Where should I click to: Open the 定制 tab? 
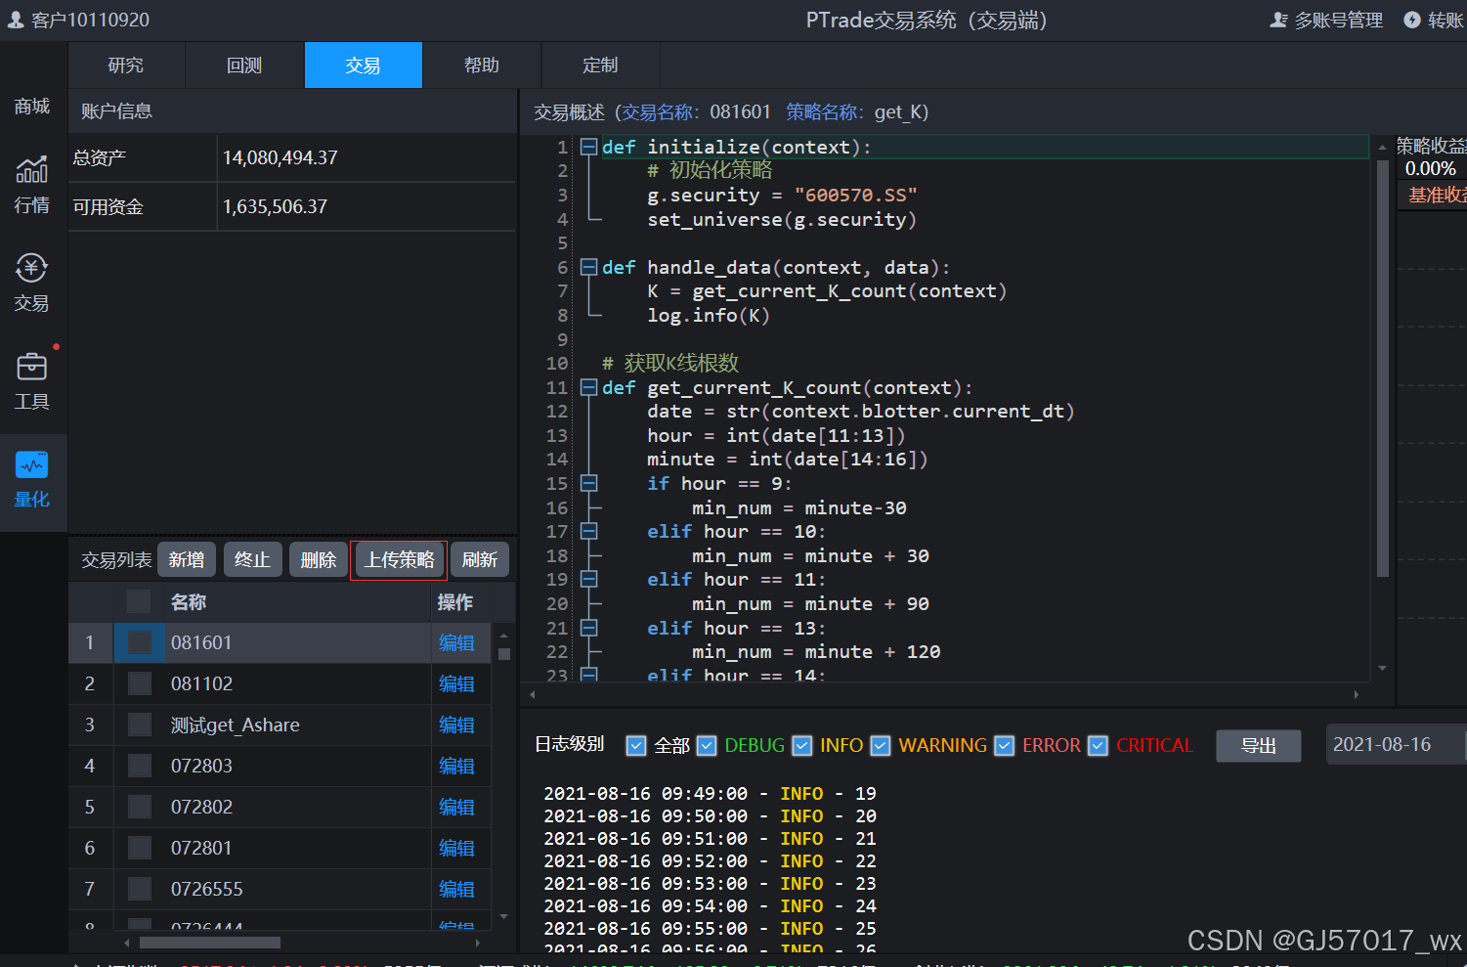[x=600, y=66]
